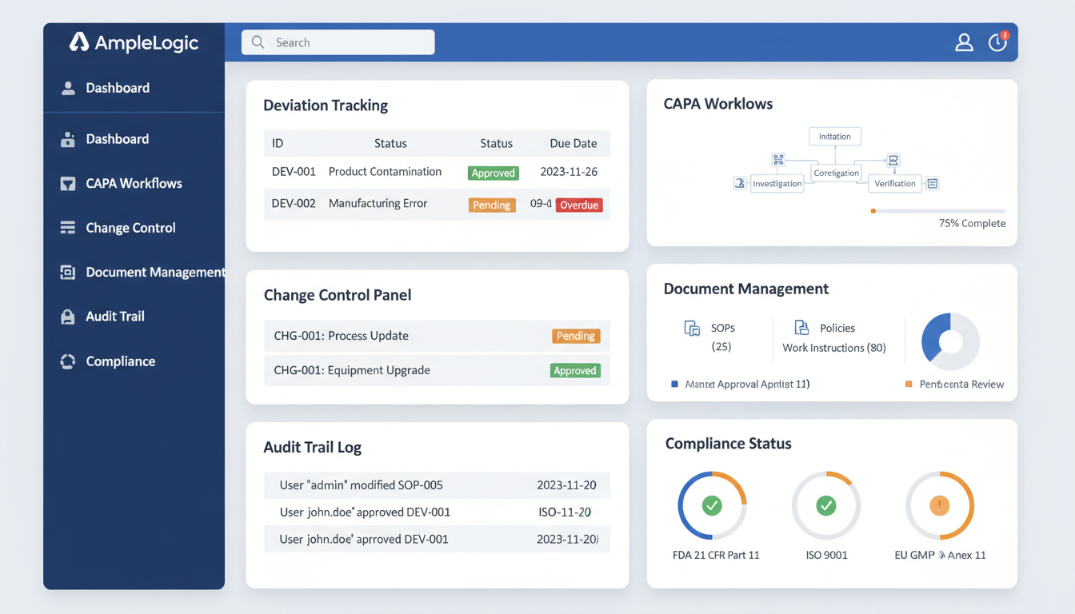Click the Search input field
This screenshot has width=1075, height=614.
coord(338,42)
